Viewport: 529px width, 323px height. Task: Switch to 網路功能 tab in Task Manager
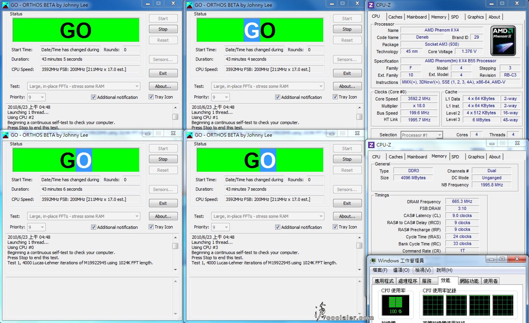(x=469, y=281)
